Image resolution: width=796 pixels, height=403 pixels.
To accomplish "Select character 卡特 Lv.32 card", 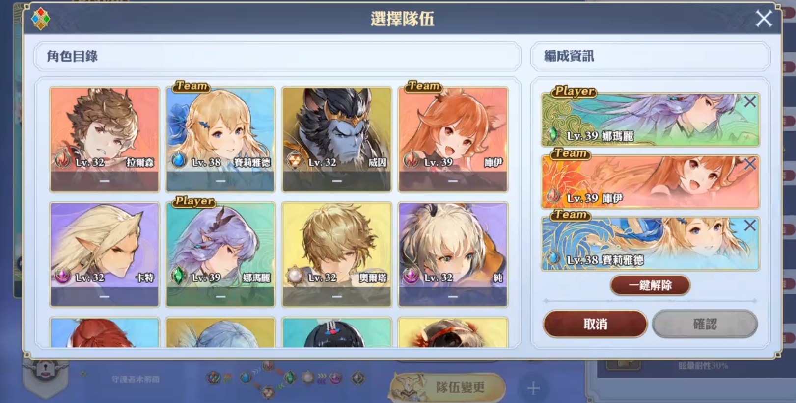I will 105,255.
